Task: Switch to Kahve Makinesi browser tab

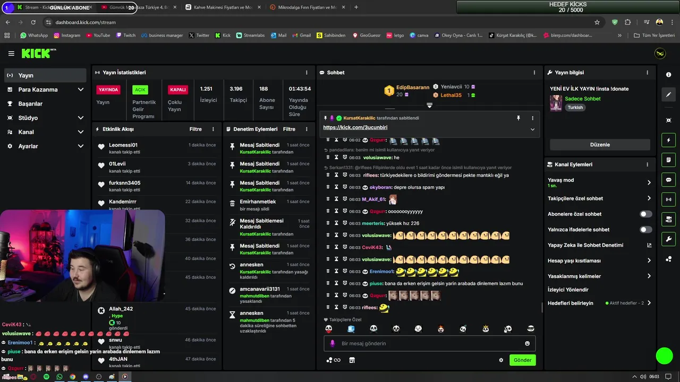Action: pos(222,7)
